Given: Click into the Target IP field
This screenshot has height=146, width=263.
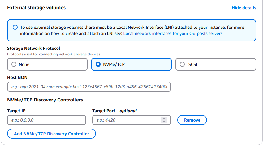Looking at the screenshot, I should pyautogui.click(x=46, y=120).
